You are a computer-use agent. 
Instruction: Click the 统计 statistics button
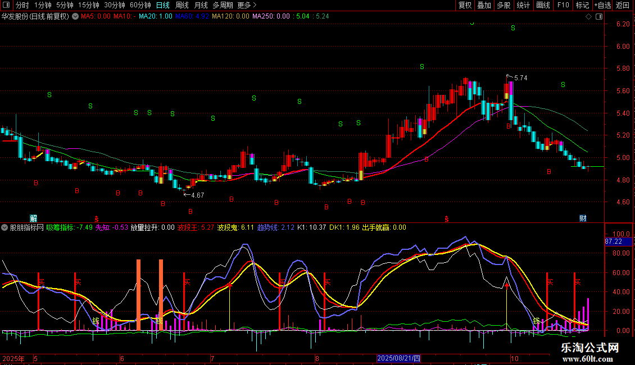523,5
